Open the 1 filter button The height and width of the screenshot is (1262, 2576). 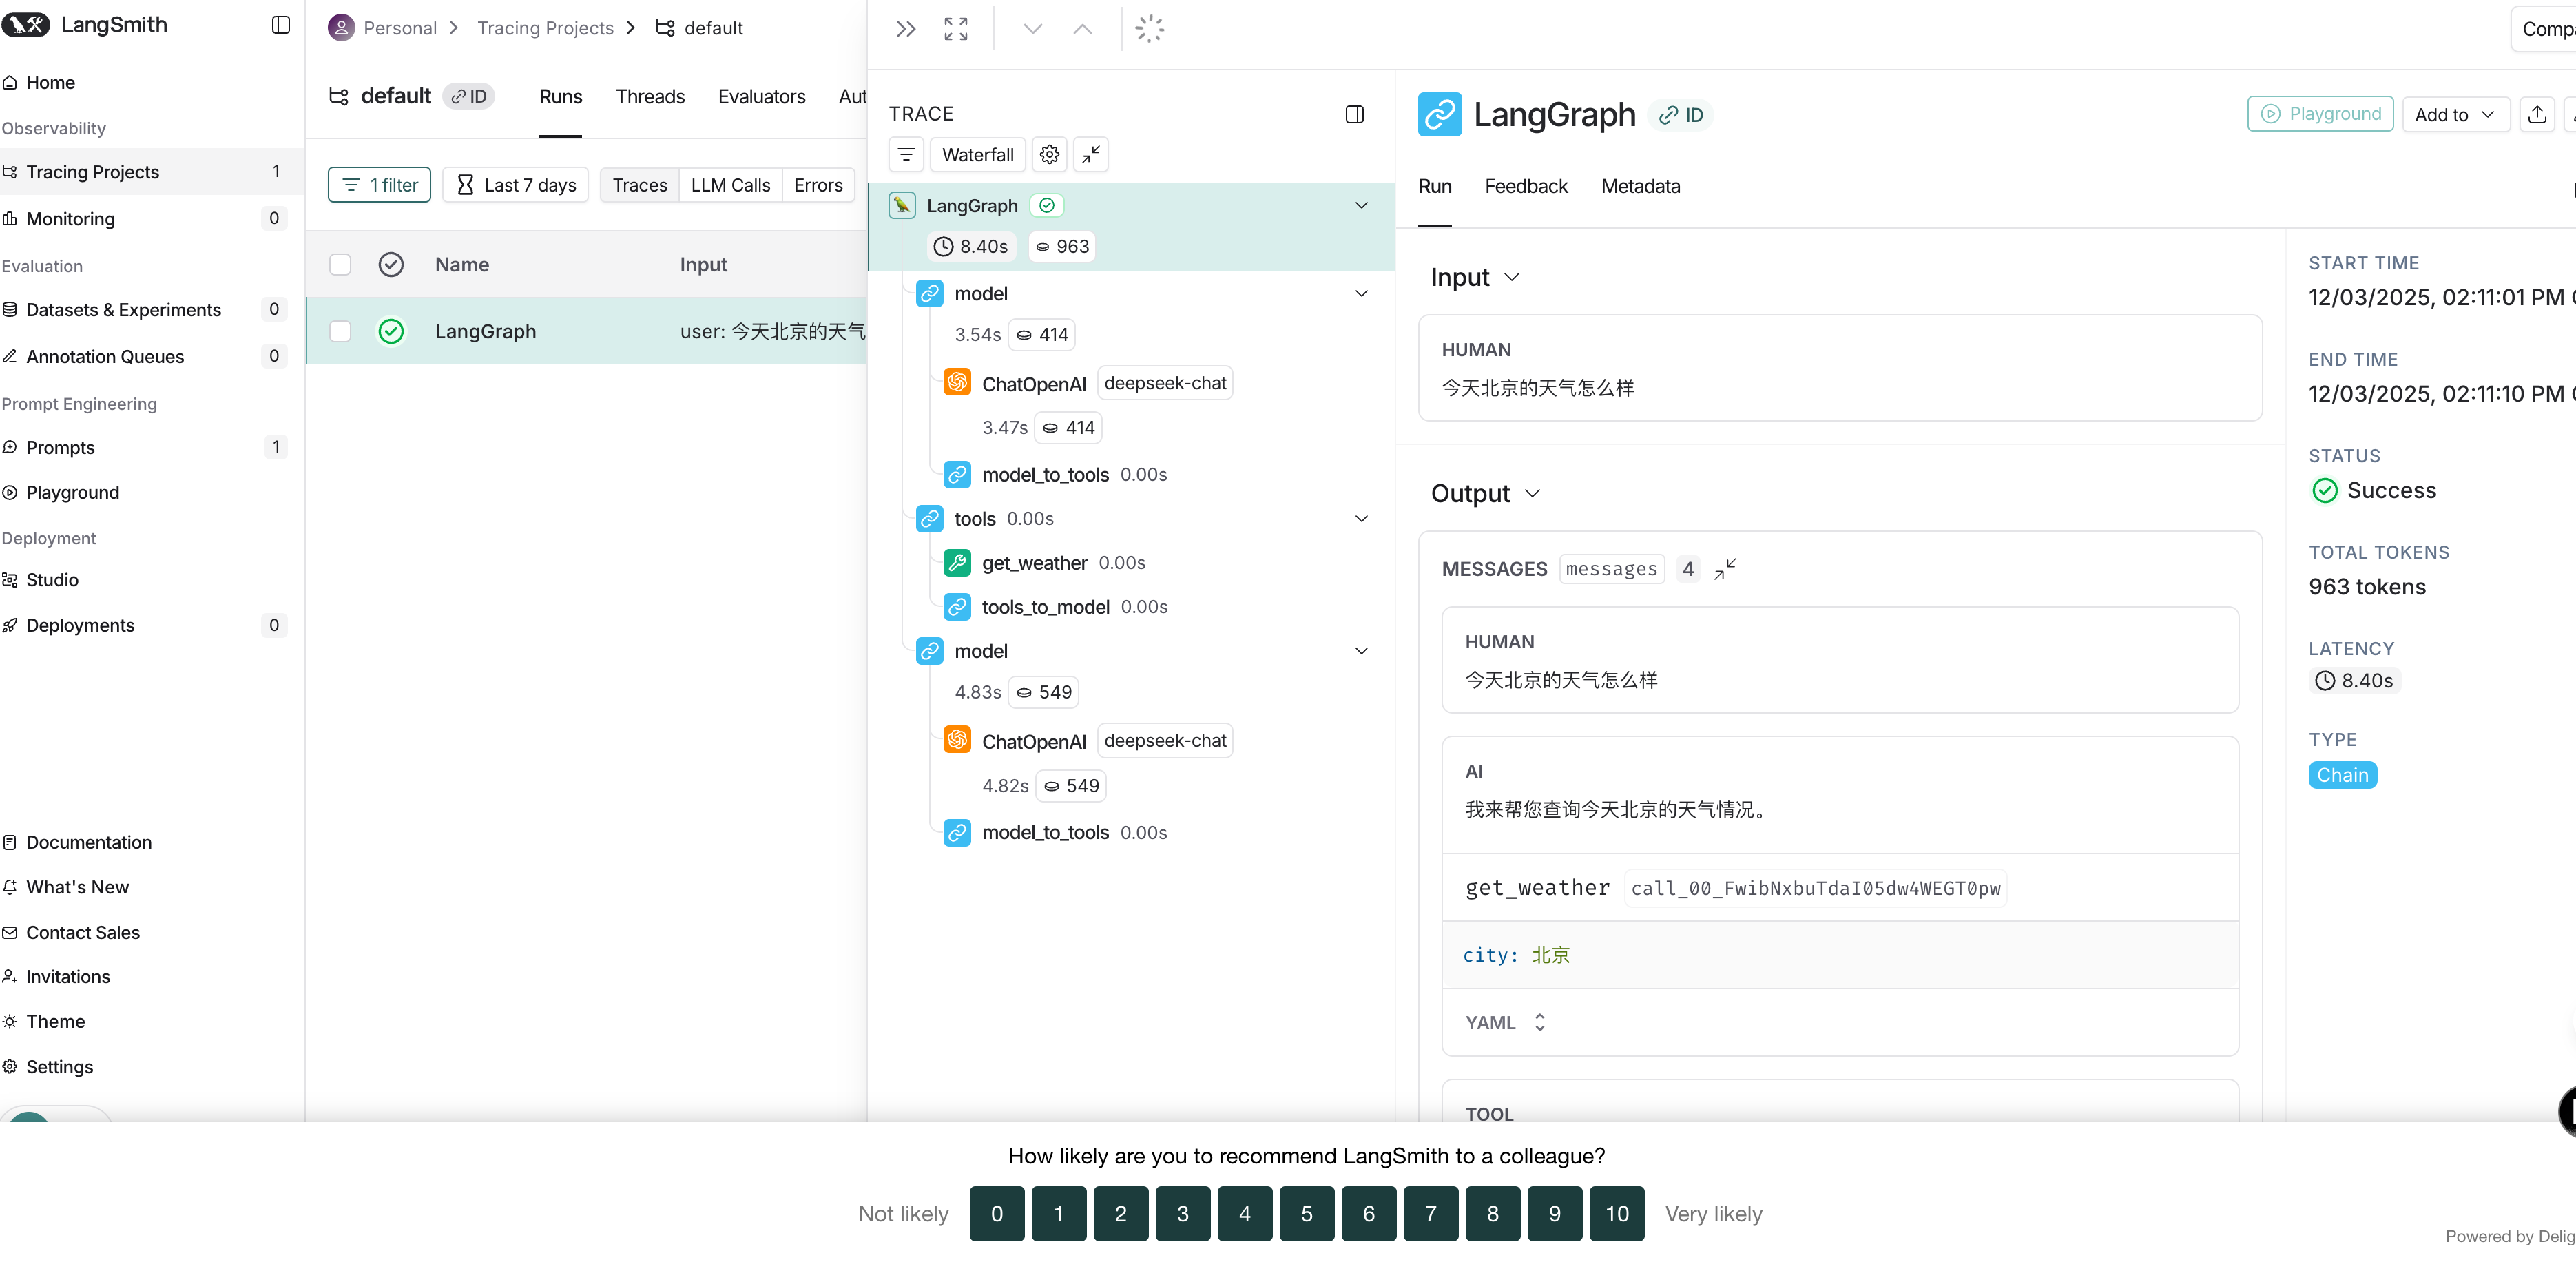tap(379, 185)
